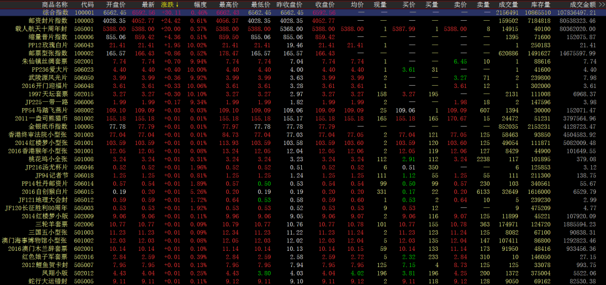Screen dimensions: 606x285
Task: Select the PP54马踏飞燕片 row
Action: [x=303, y=110]
